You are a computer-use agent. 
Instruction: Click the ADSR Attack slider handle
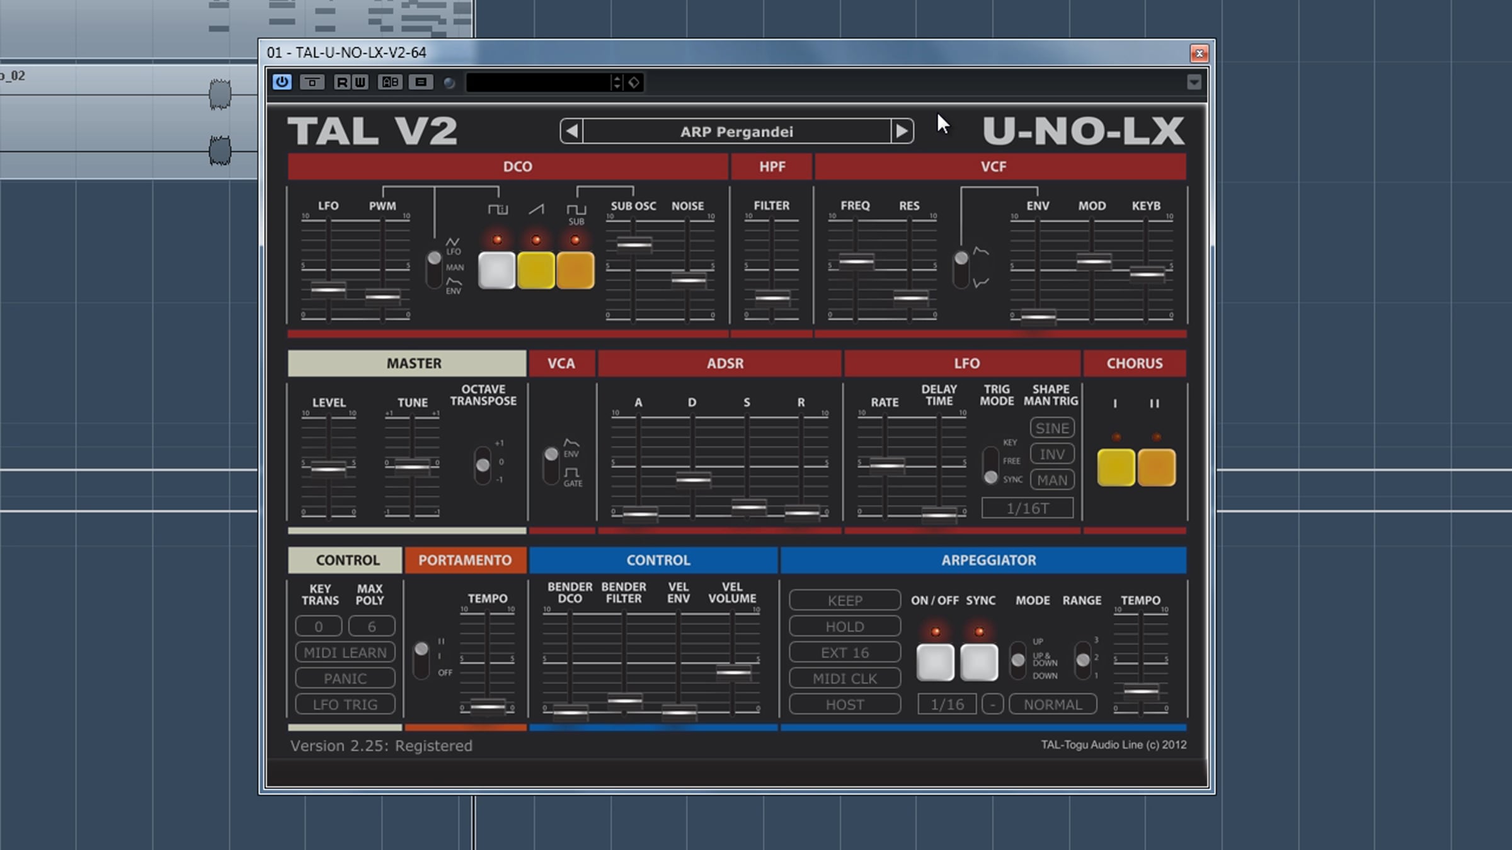point(639,514)
